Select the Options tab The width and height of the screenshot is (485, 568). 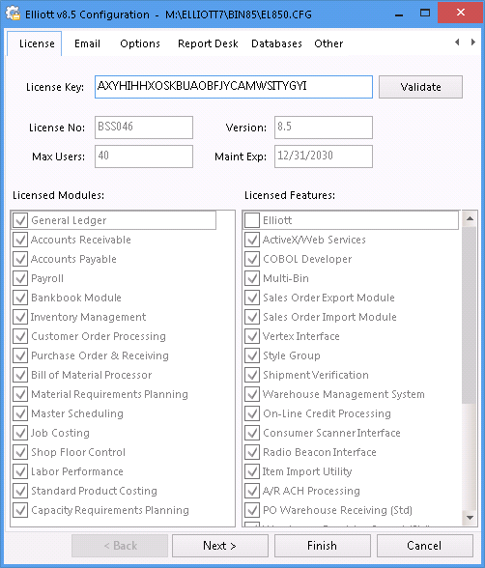pos(140,43)
